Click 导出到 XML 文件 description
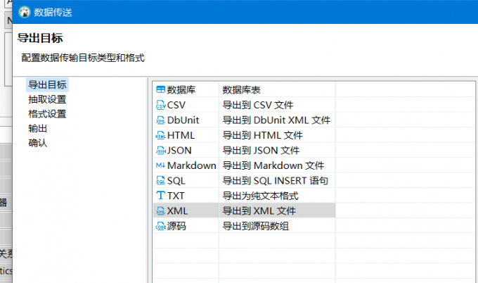Viewport: 478px width, 283px height. [259, 210]
